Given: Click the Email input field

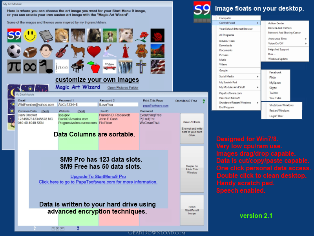Looking at the screenshot, I should pyautogui.click(x=37, y=105).
